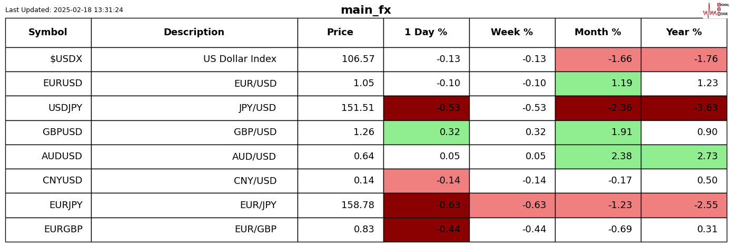Select the USDJPY symbol cell
Image resolution: width=732 pixels, height=247 pixels.
tap(65, 108)
